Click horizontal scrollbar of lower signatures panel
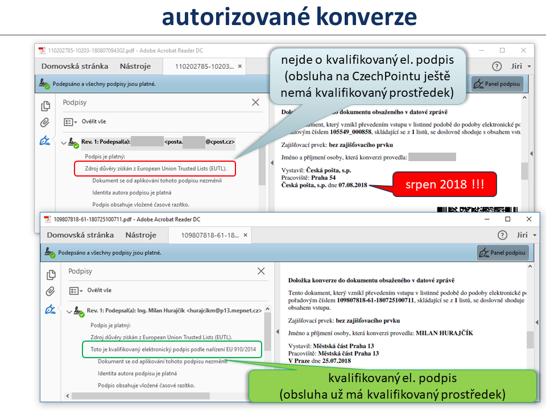This screenshot has height=410, width=546. (140, 396)
